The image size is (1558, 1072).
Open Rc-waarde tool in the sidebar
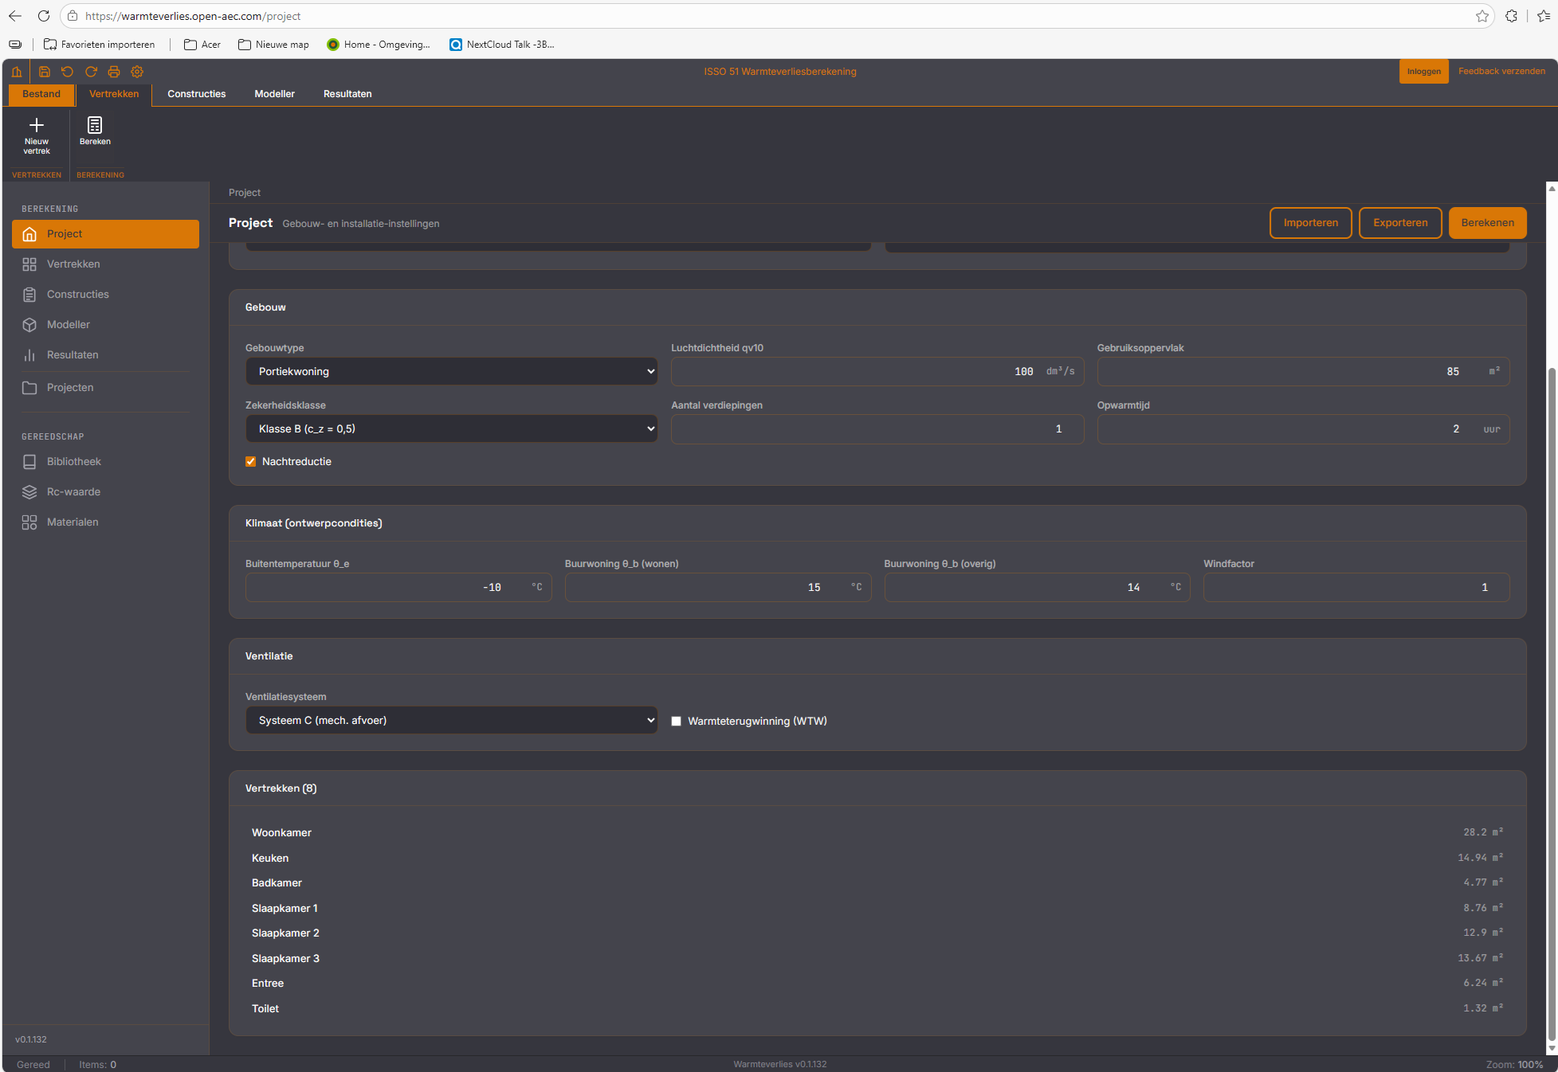[x=73, y=492]
